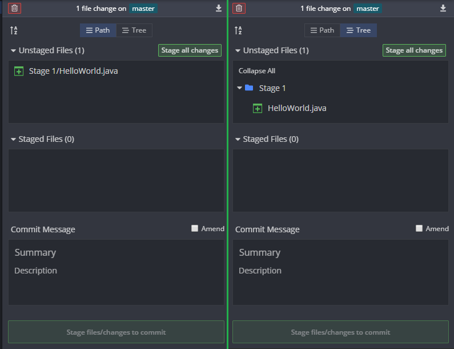The width and height of the screenshot is (454, 349).
Task: Click the Summary field in left panel
Action: pos(116,252)
